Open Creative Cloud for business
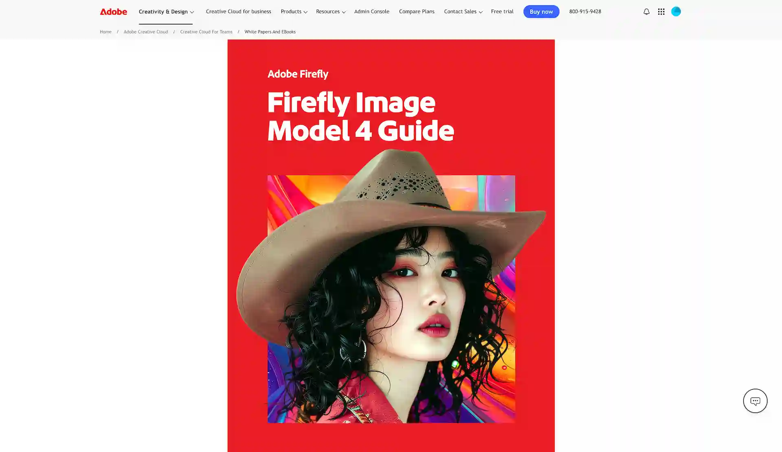Screen dimensions: 782x452 click(x=238, y=11)
